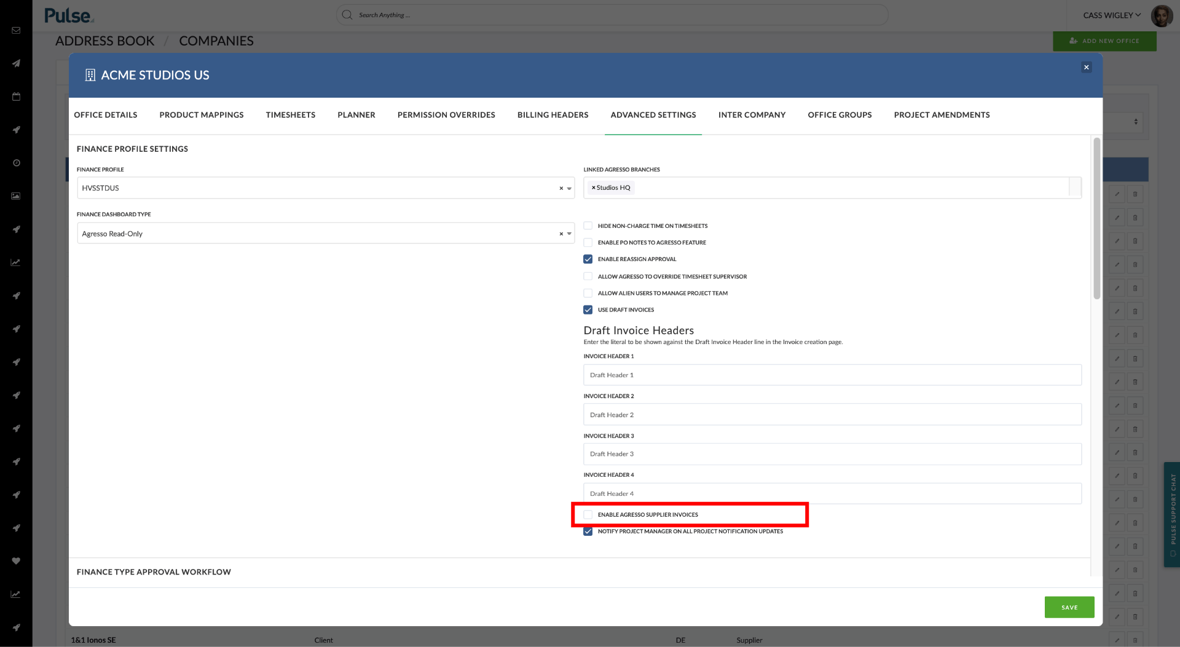Click the paper plane sidebar icon
The height and width of the screenshot is (647, 1180).
[16, 63]
